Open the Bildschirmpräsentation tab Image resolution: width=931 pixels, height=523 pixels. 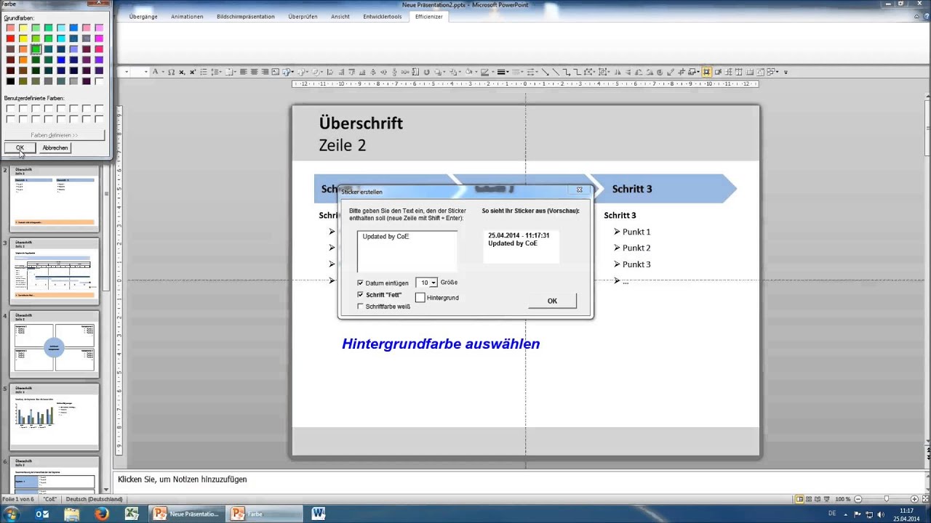point(246,17)
